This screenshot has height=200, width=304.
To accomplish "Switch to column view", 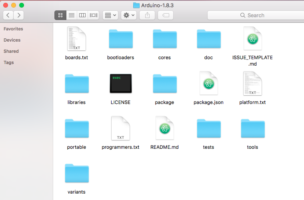I will pyautogui.click(x=82, y=15).
